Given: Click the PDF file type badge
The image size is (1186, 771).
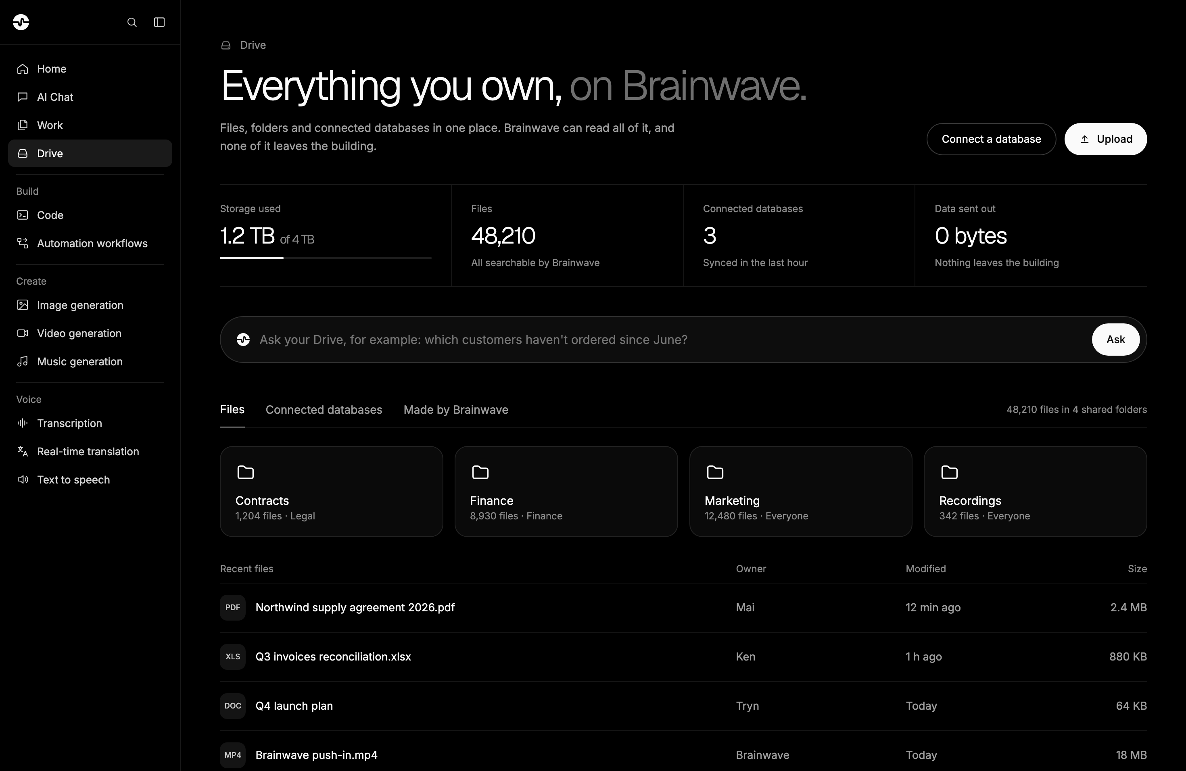Looking at the screenshot, I should (x=233, y=608).
